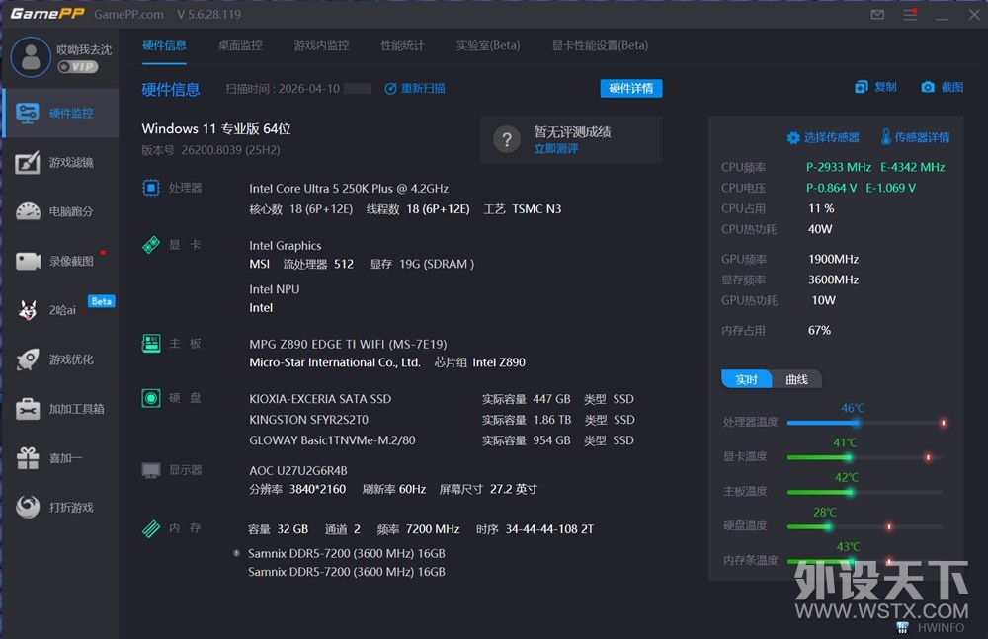The image size is (988, 639).
Task: Click GamePP.com title text
Action: pyautogui.click(x=128, y=14)
